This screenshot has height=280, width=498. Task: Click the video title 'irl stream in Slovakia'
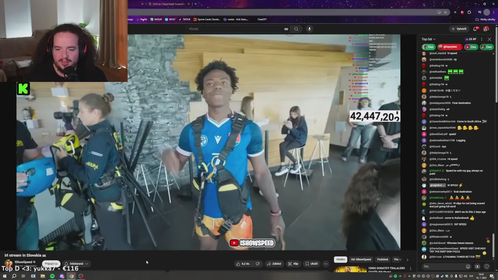(25, 255)
